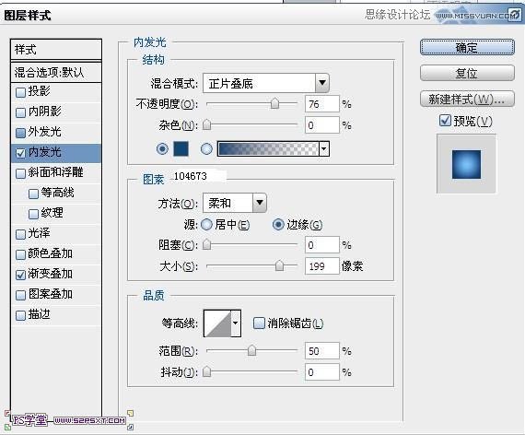The height and width of the screenshot is (435, 525).
Task: Click the 不透明度 value field 76
Action: (322, 104)
